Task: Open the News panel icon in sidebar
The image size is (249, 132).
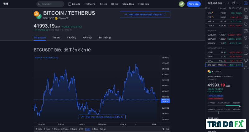Action: coord(246,17)
